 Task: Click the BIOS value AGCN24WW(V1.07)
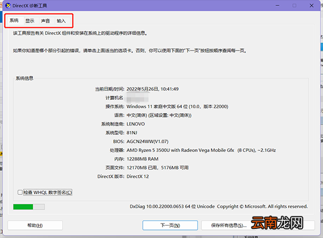[x=148, y=141]
